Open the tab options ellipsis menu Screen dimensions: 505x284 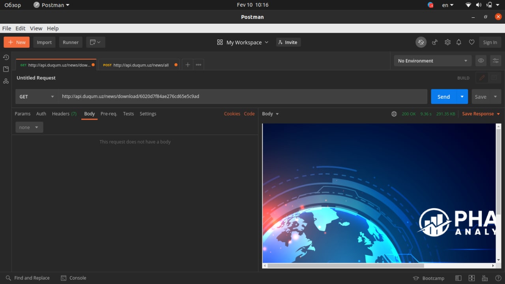pyautogui.click(x=198, y=65)
